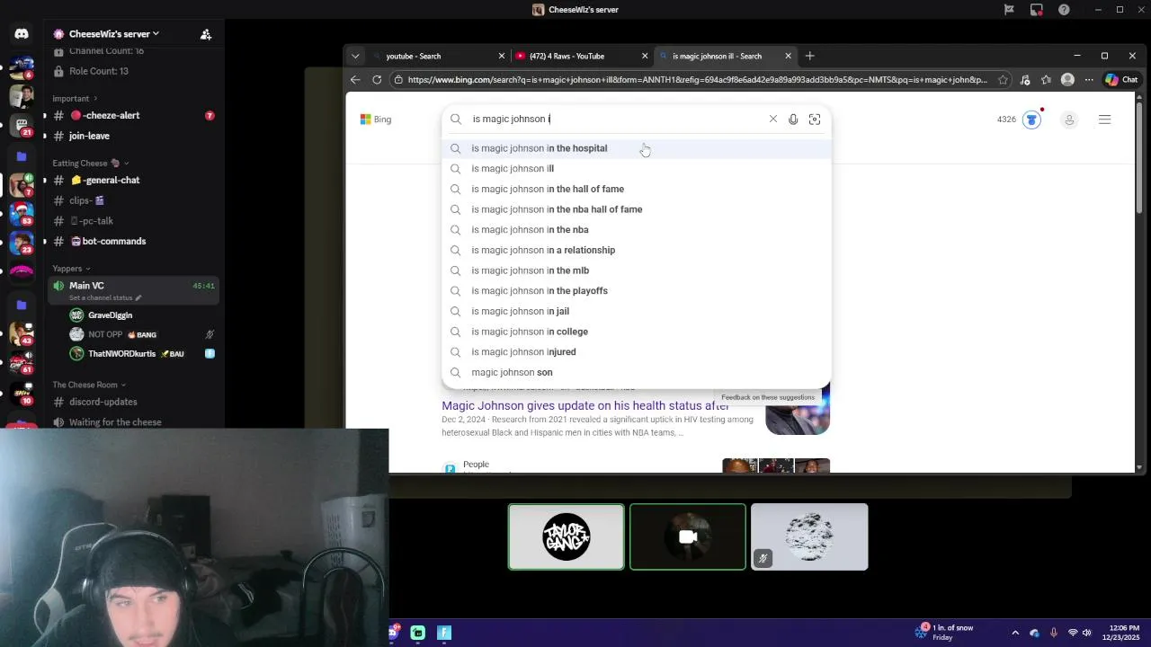Open Discord direct messages home icon
Screen dimensions: 1151x647
(22, 33)
